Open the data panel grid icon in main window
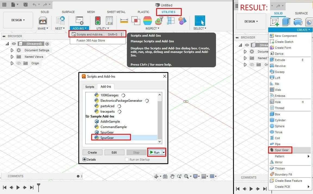 [4, 4]
